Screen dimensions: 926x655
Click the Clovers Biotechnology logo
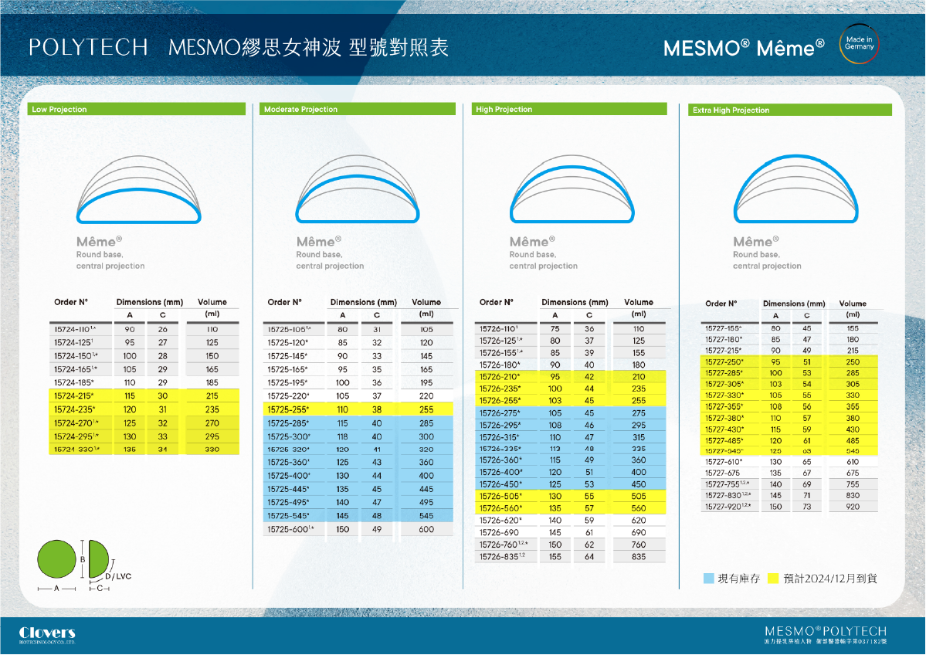point(47,635)
